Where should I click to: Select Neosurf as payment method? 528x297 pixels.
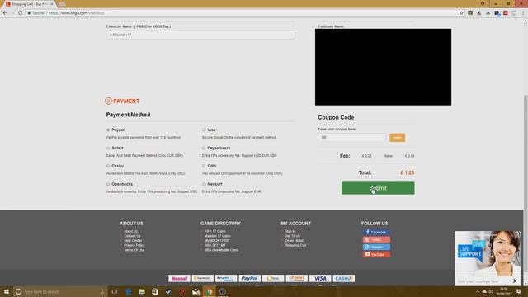pyautogui.click(x=204, y=184)
